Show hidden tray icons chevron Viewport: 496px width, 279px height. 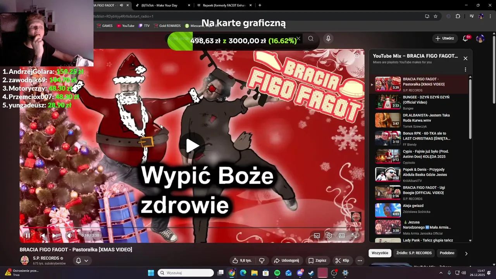(x=441, y=273)
